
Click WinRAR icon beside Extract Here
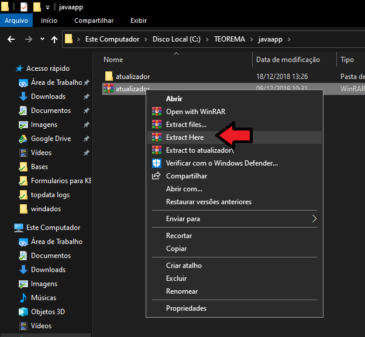[x=157, y=137]
